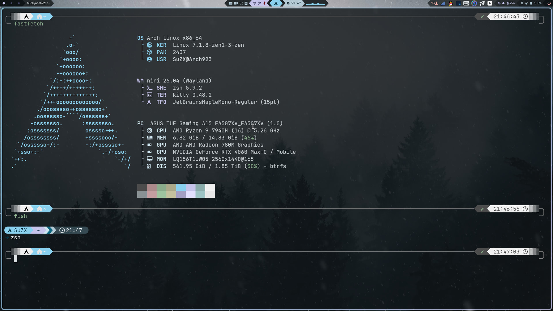Click the prompt timestamp 21:46:56
The image size is (553, 311).
click(506, 209)
